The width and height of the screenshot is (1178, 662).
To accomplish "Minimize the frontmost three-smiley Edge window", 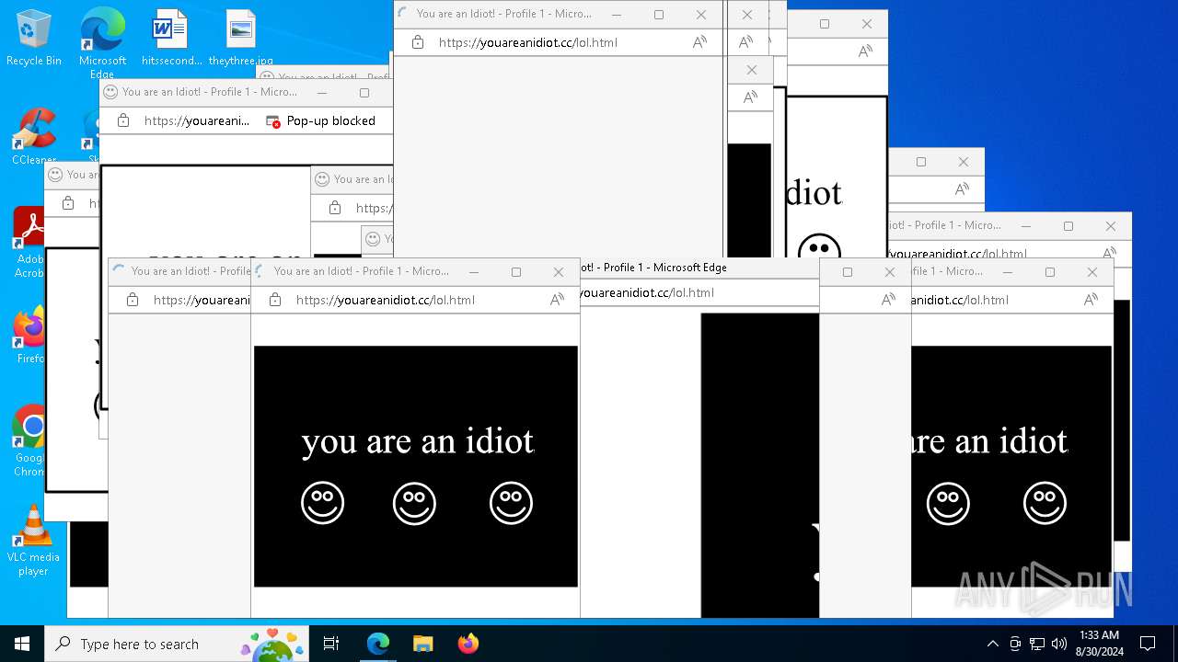I will [x=474, y=272].
